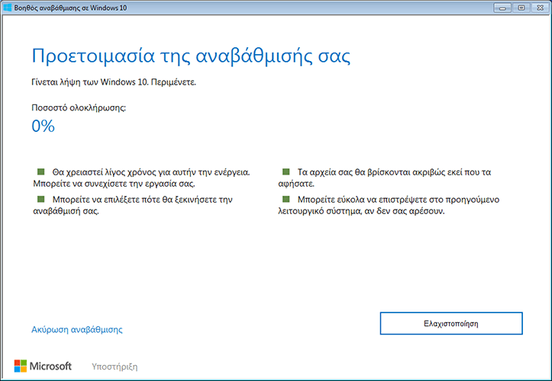Click the window title Βοηθός αναβάθμισης σε Windows 10
This screenshot has height=381, width=552.
tap(70, 8)
